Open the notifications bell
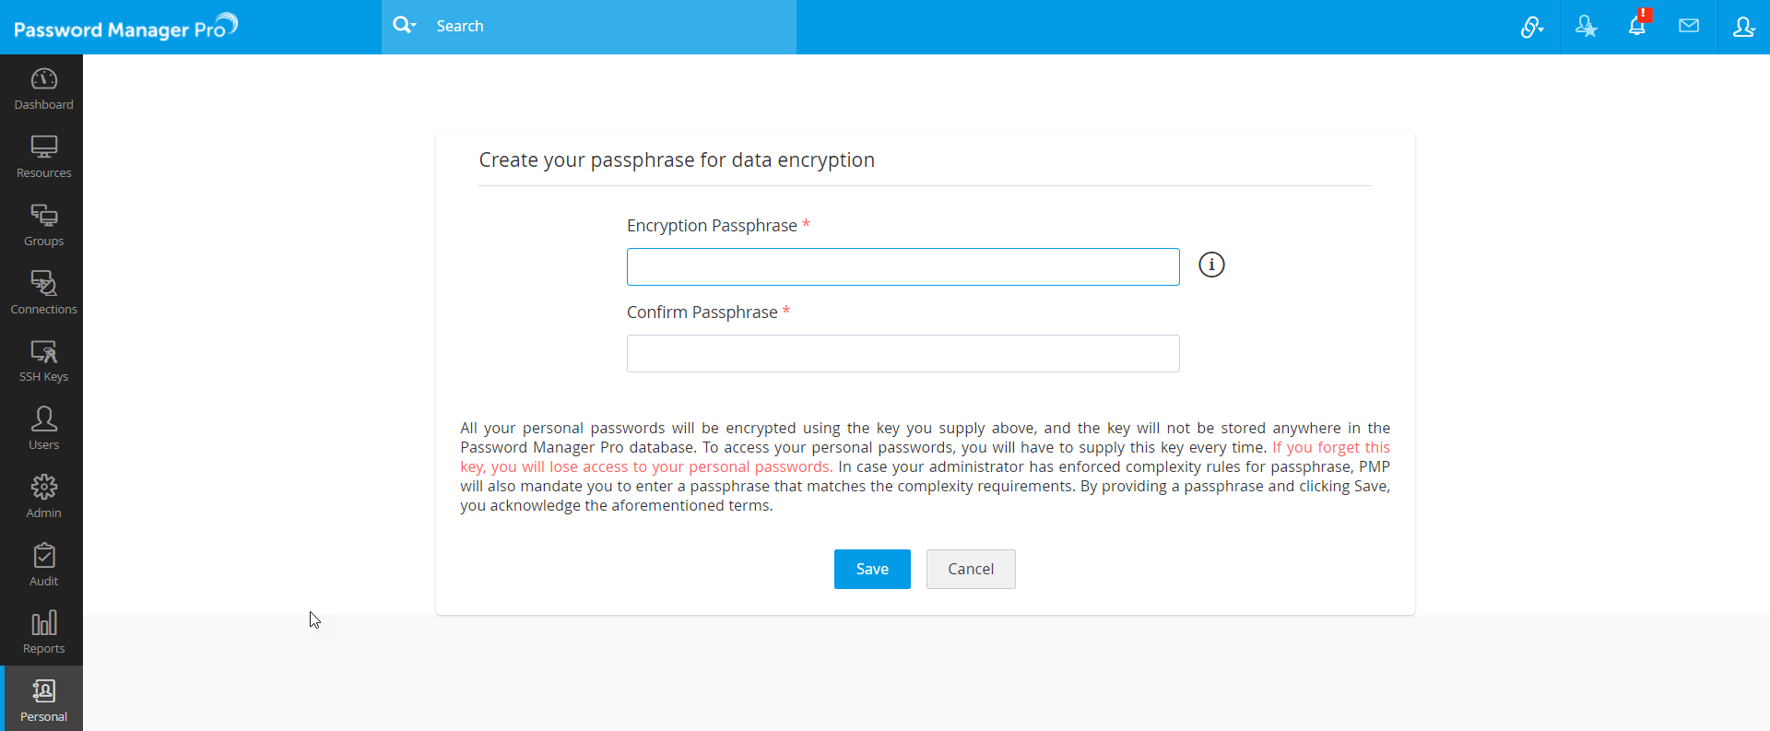This screenshot has width=1770, height=731. pyautogui.click(x=1637, y=26)
